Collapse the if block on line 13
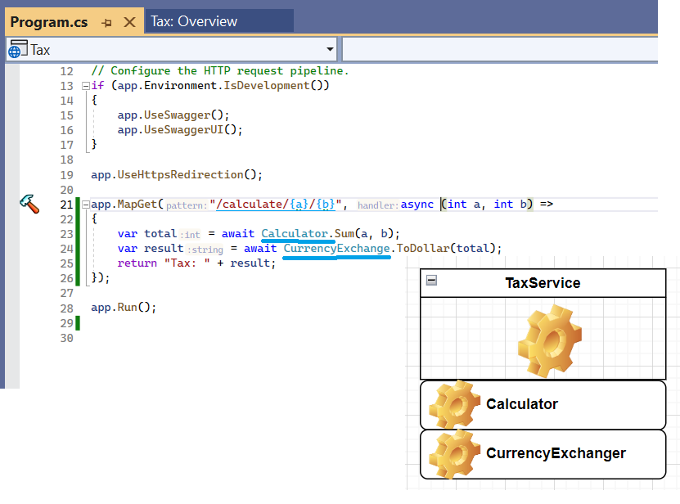The height and width of the screenshot is (504, 680). pyautogui.click(x=85, y=86)
